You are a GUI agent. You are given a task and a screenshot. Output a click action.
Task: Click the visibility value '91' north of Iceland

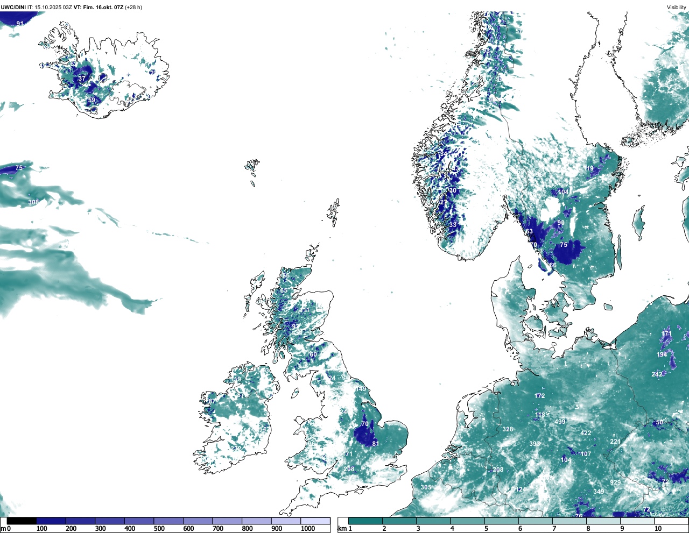20,24
